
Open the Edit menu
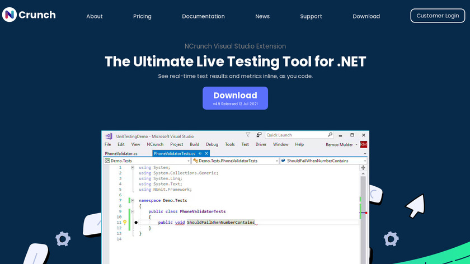point(121,144)
